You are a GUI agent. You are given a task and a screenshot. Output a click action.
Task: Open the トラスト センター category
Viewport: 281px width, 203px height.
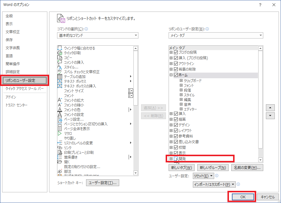17,105
